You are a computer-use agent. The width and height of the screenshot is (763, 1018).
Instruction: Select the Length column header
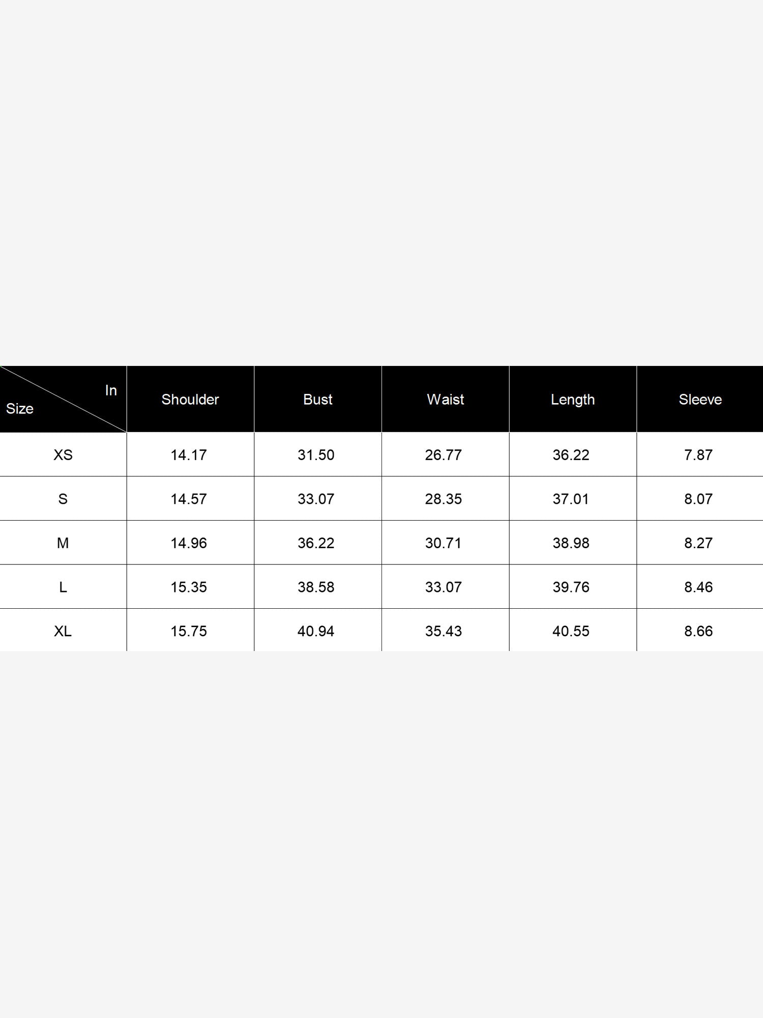[573, 400]
